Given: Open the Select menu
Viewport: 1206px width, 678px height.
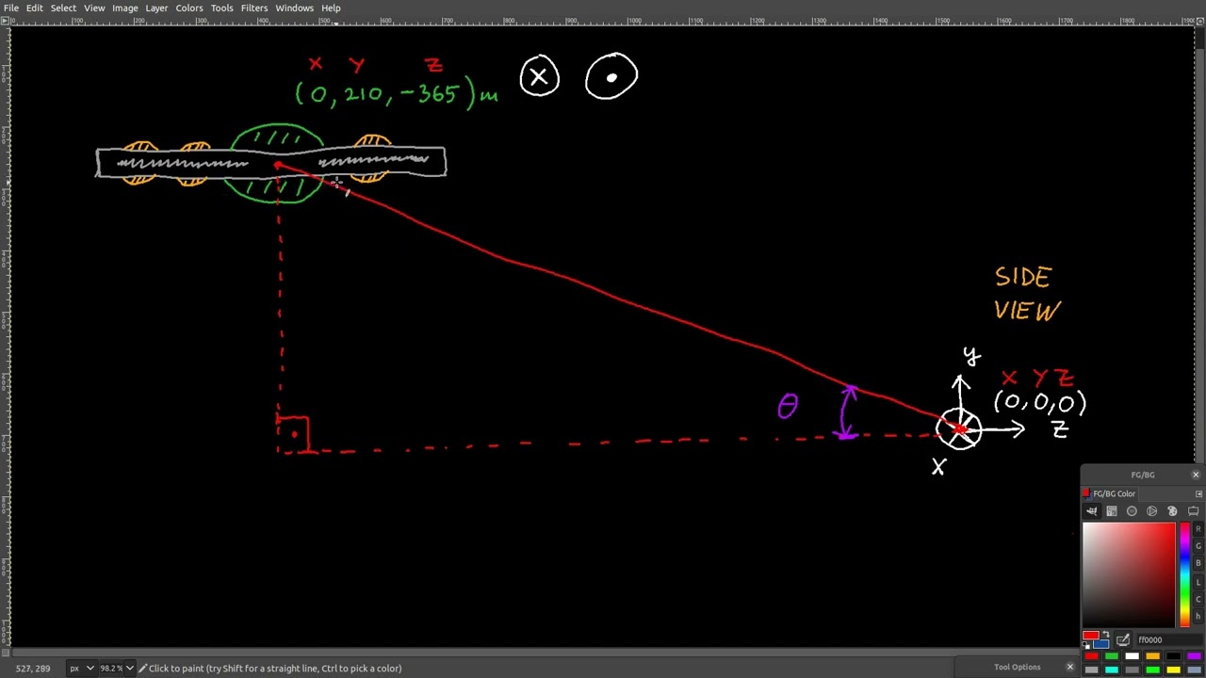Looking at the screenshot, I should 63,8.
